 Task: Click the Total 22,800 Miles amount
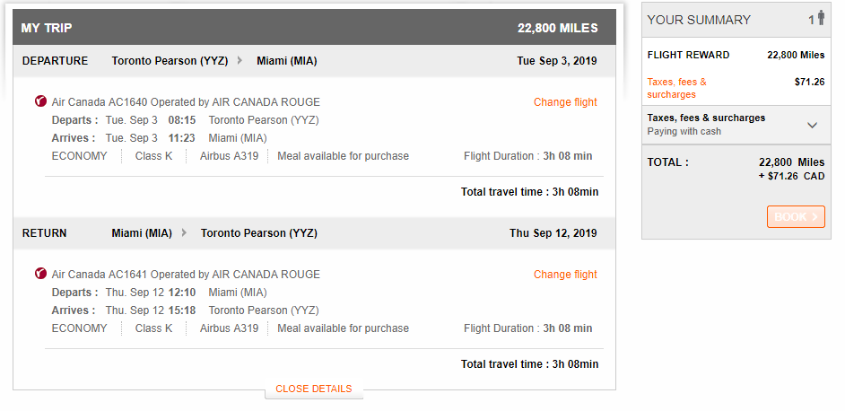791,162
